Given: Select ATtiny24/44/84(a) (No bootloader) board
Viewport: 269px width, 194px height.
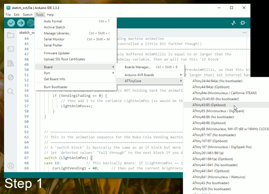Looking at the screenshot, I should point(226,81).
